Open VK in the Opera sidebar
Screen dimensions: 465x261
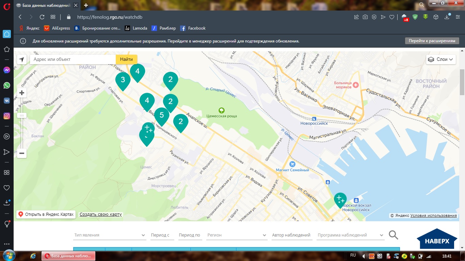6,101
